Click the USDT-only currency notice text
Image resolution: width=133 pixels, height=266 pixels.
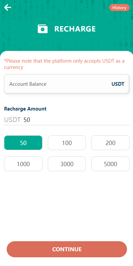[64, 64]
